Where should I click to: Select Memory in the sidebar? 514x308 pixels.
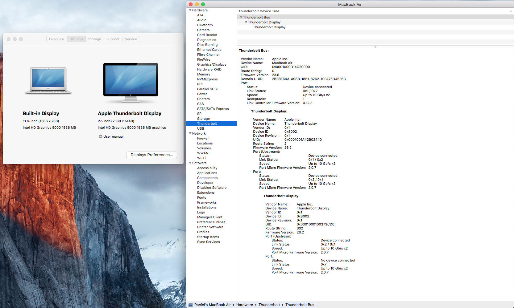coord(204,74)
